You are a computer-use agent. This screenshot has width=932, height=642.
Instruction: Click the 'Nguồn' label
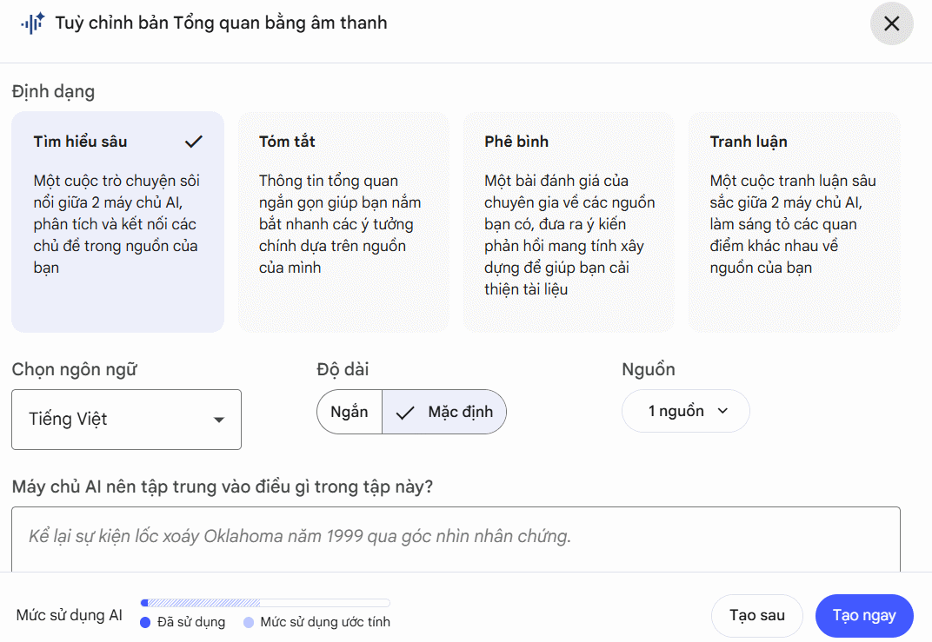(x=649, y=369)
